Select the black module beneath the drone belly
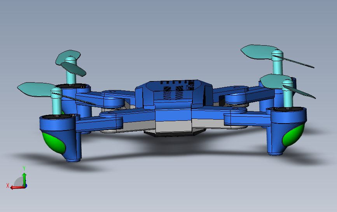This screenshot has width=337, height=212. tap(174, 134)
